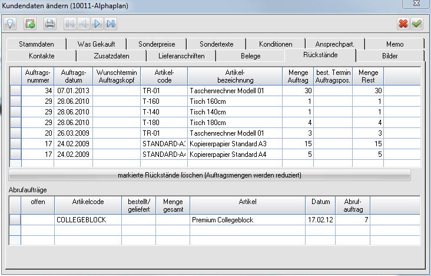431x276 pixels.
Task: Click Auftragsnummer column header
Action: (38, 76)
